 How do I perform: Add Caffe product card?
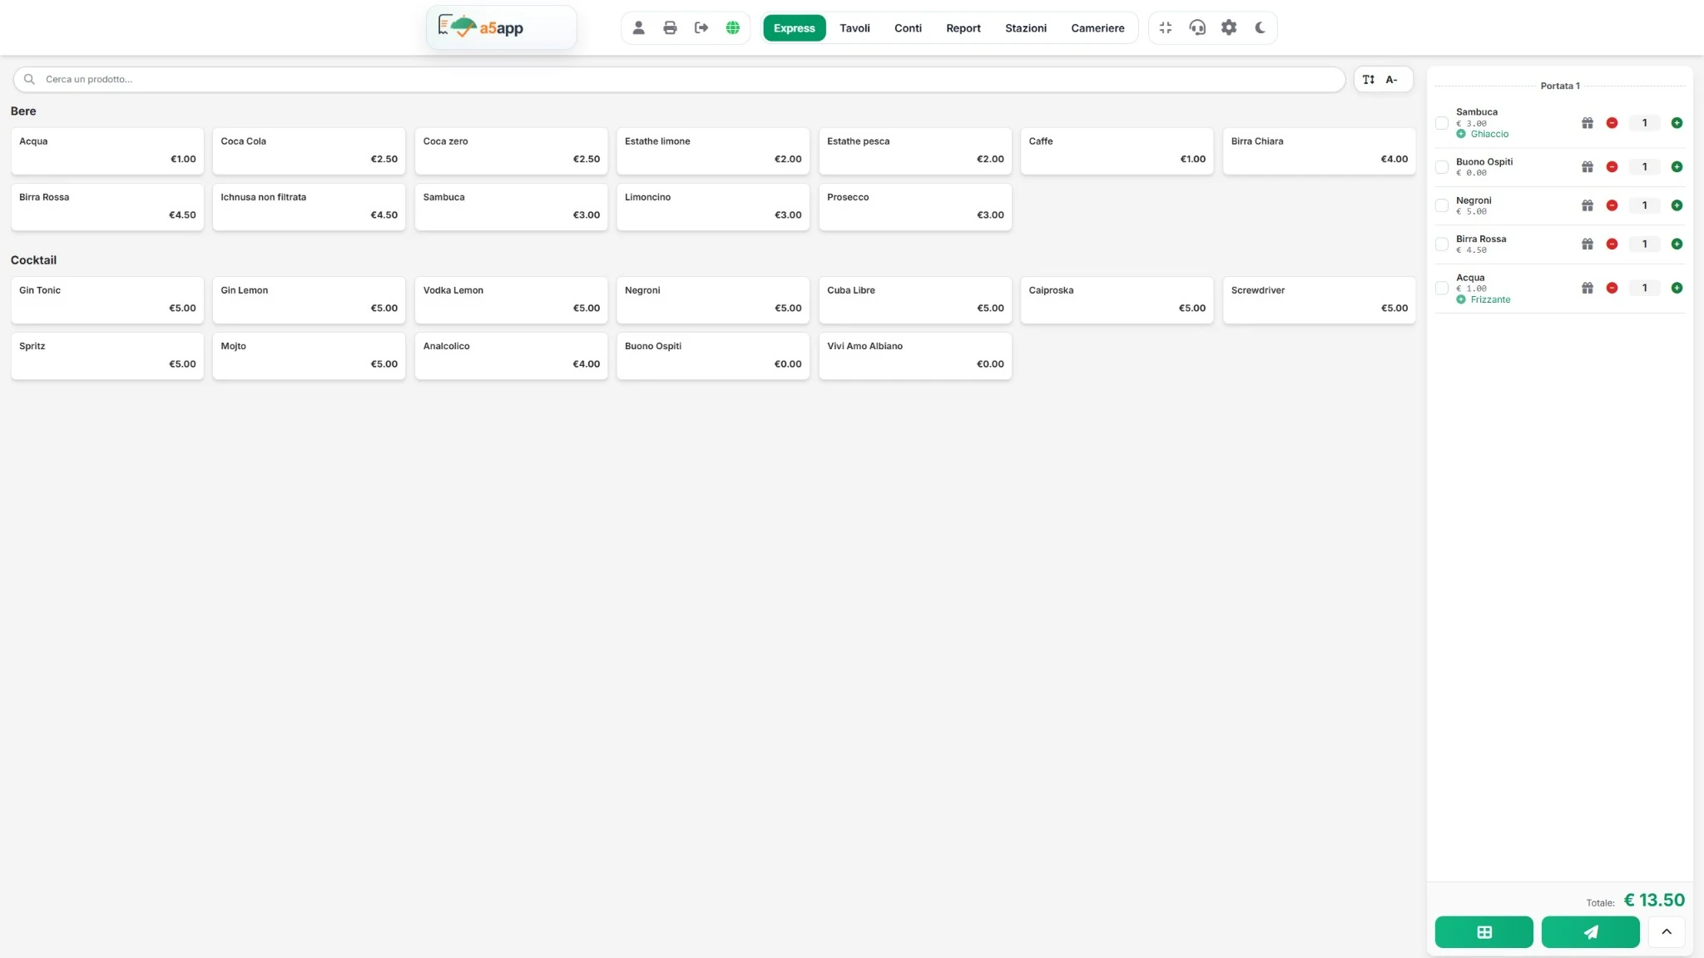[1117, 151]
